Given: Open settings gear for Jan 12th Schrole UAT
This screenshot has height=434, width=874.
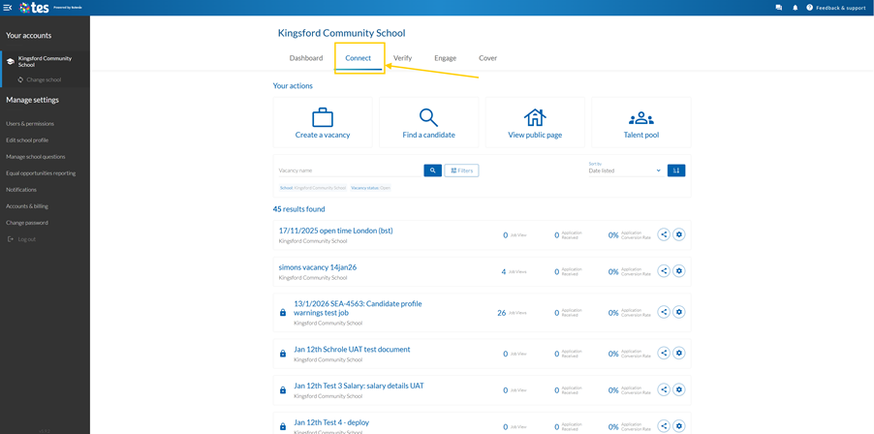Looking at the screenshot, I should point(678,354).
